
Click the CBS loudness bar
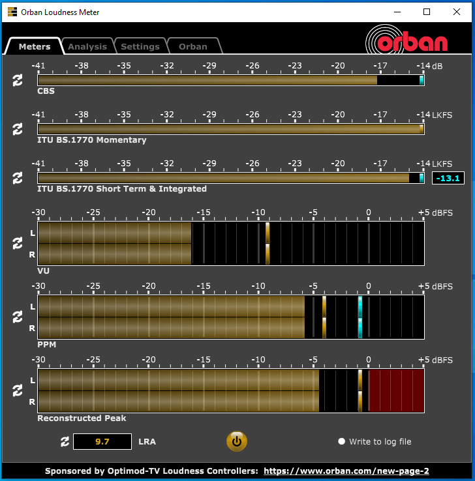point(231,80)
